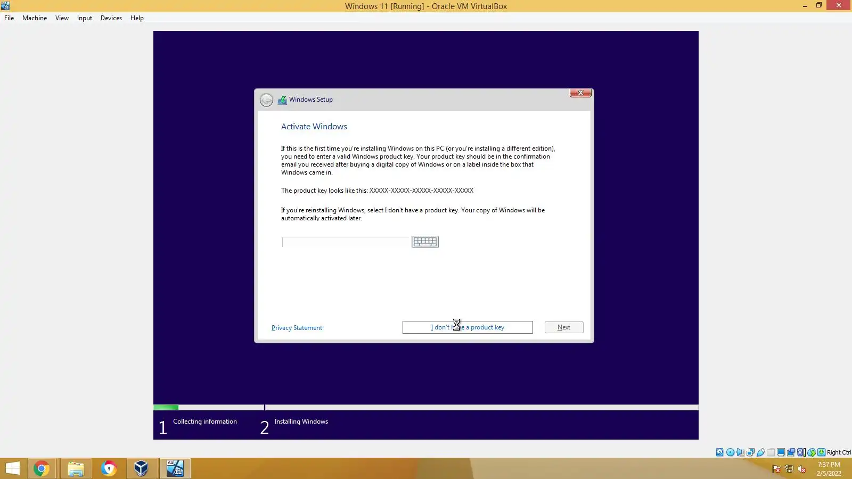Restore the VirtualBox window
Screen dimensions: 852x479
coord(819,5)
